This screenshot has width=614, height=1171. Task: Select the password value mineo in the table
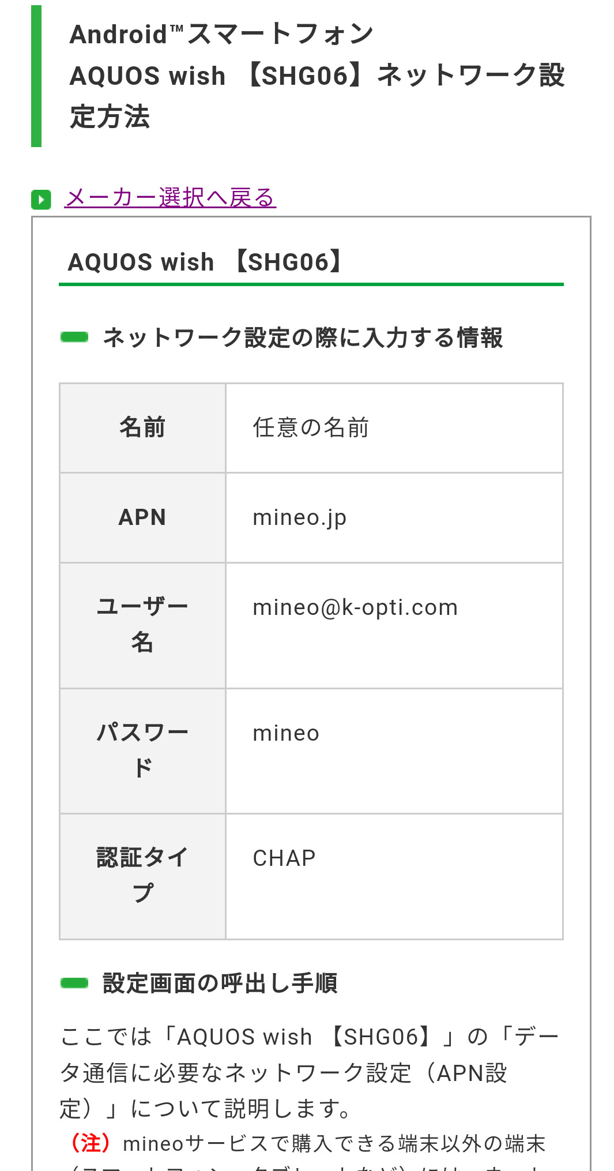click(286, 733)
